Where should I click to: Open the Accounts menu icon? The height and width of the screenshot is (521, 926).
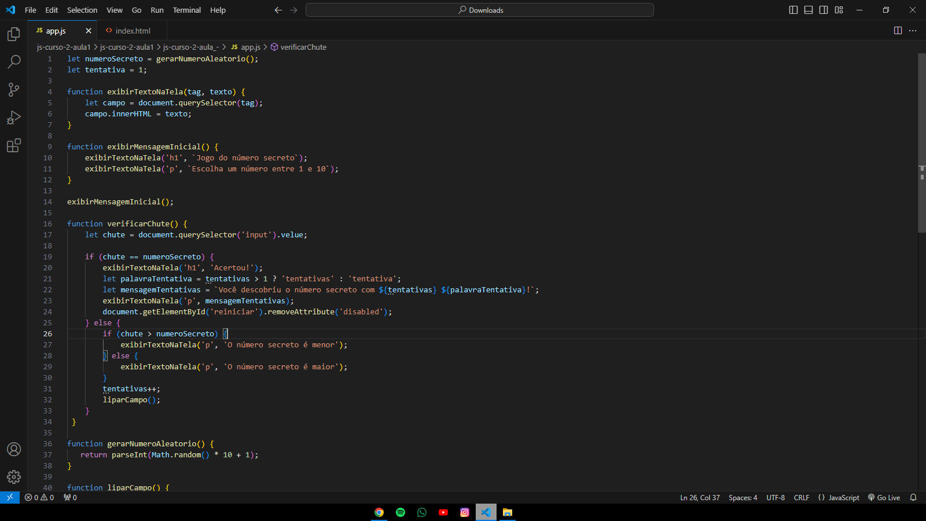coord(14,449)
